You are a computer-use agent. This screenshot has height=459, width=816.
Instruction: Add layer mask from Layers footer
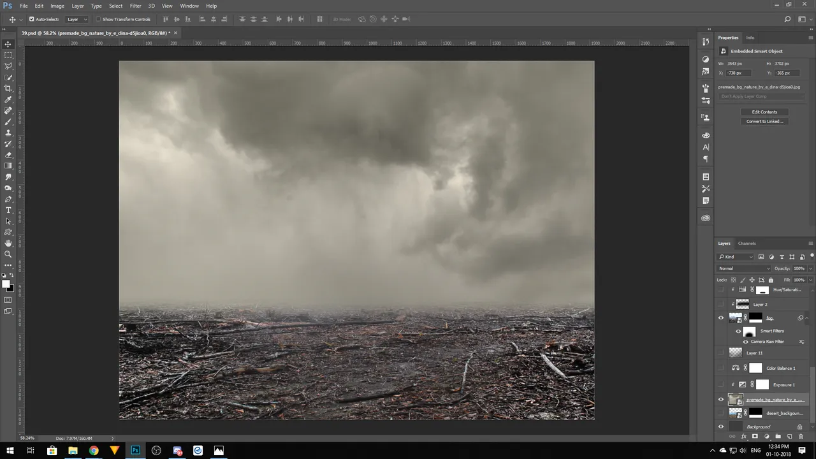755,437
